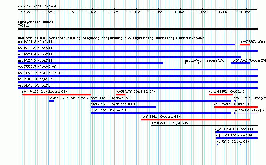
Task: Select the nsv470155 red loss bar
Action: [x=56, y=95]
